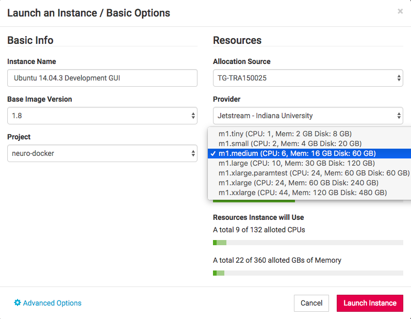
Task: Click the Advanced Options gear icon
Action: (x=18, y=303)
